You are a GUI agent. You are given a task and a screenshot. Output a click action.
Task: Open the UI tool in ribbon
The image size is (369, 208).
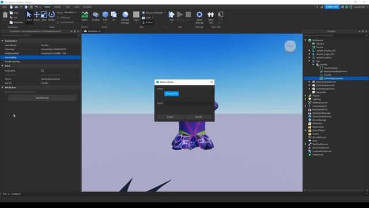114,16
